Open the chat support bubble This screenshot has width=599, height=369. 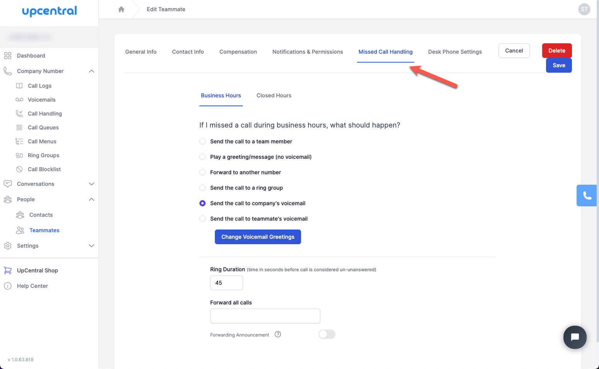(575, 337)
